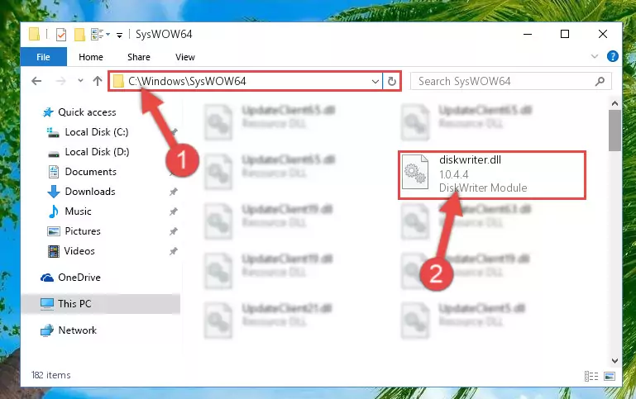Click scrollbar down arrow in file list
This screenshot has width=636, height=399.
pyautogui.click(x=614, y=360)
